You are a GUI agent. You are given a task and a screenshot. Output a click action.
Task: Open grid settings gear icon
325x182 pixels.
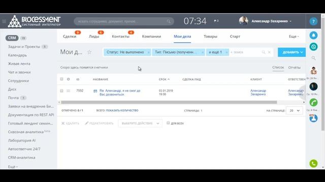coord(68,79)
